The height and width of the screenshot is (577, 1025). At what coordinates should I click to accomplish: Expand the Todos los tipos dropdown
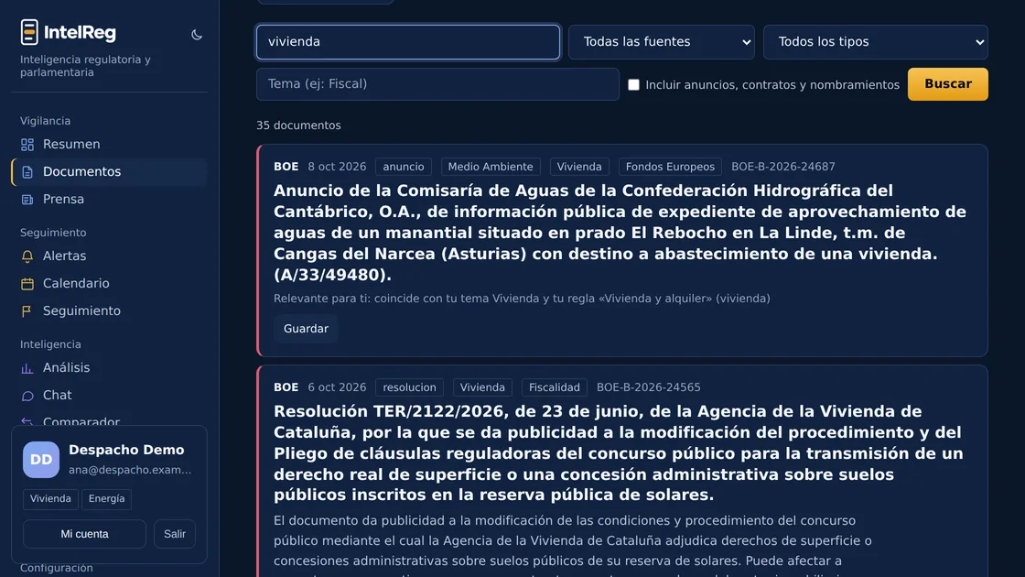coord(875,42)
